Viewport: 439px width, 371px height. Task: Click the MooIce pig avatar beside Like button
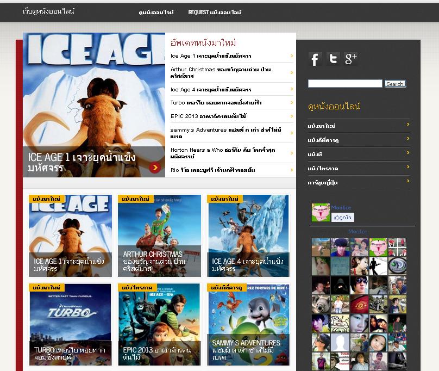321,213
